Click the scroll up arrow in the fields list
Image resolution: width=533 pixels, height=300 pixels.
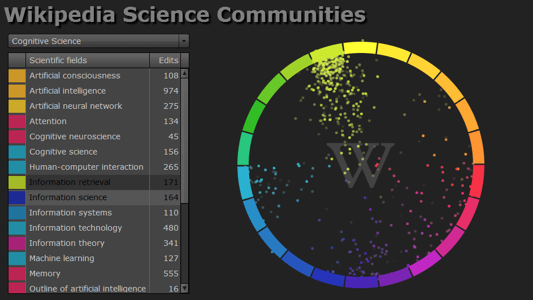pos(185,73)
